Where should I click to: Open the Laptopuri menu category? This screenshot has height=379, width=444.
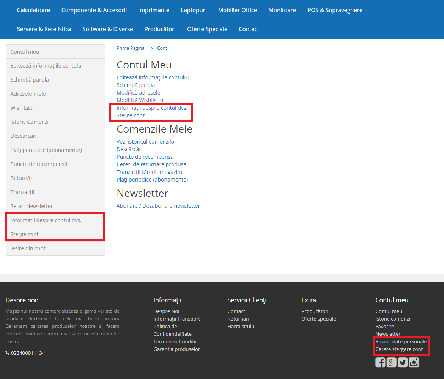coord(194,10)
